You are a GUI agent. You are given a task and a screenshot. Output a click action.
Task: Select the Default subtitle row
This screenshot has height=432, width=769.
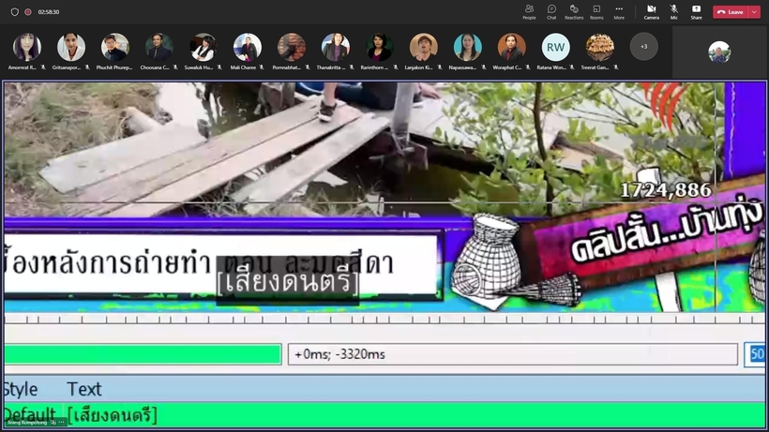(x=384, y=415)
